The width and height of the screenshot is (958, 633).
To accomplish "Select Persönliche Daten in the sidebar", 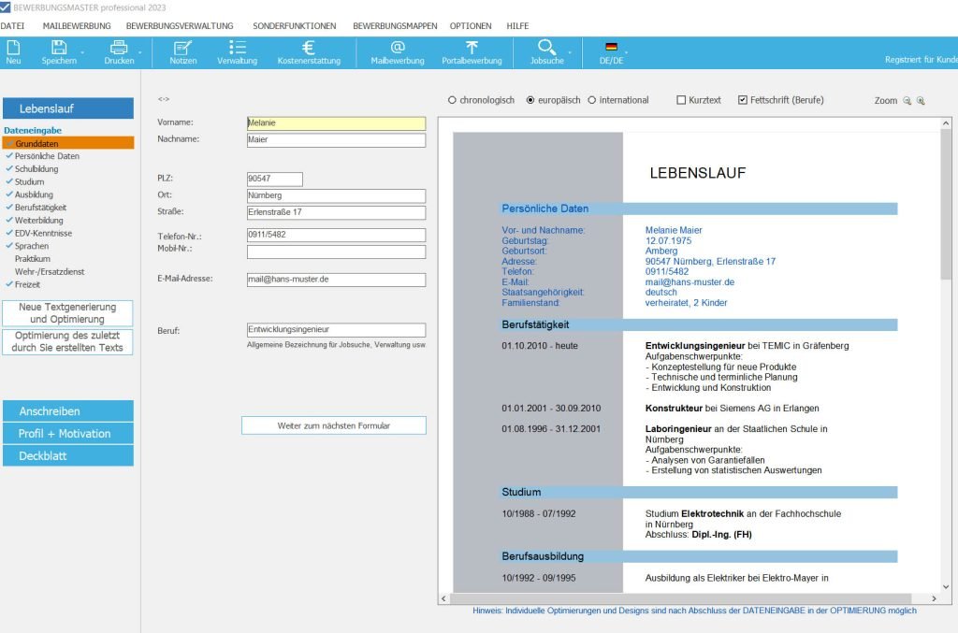I will tap(47, 156).
